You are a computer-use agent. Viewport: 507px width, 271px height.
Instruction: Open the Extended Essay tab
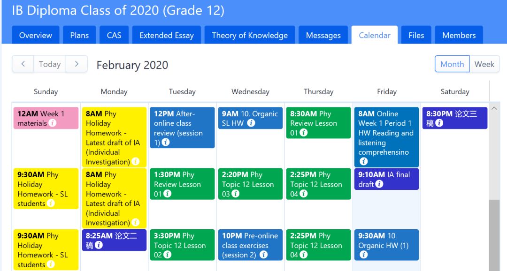167,35
